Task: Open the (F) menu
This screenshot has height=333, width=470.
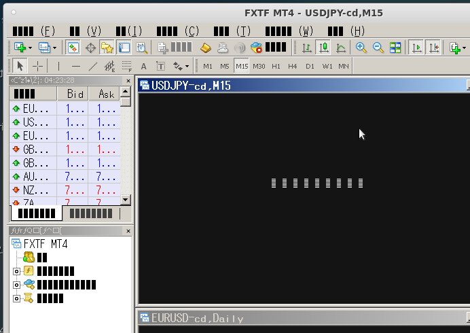Action: click(33, 31)
